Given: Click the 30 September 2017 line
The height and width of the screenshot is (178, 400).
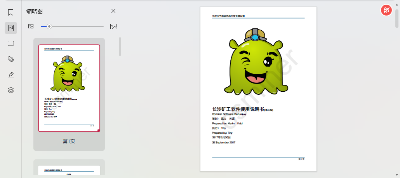Looking at the screenshot, I should point(224,143).
